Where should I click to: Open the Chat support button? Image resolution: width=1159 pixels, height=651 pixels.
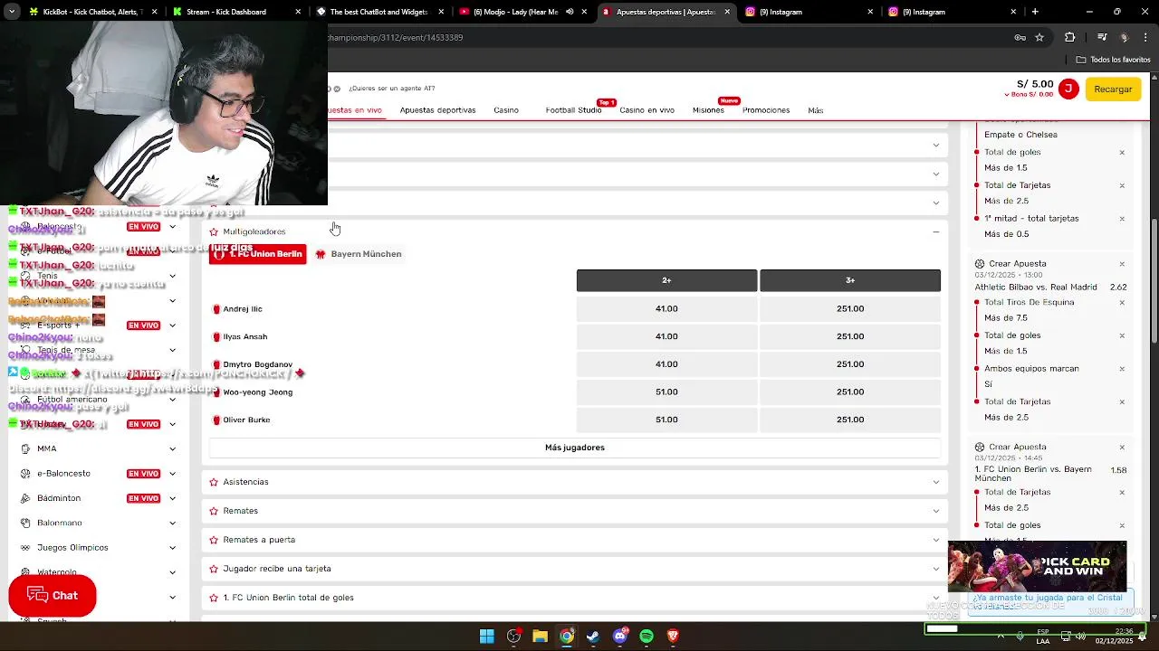click(53, 596)
